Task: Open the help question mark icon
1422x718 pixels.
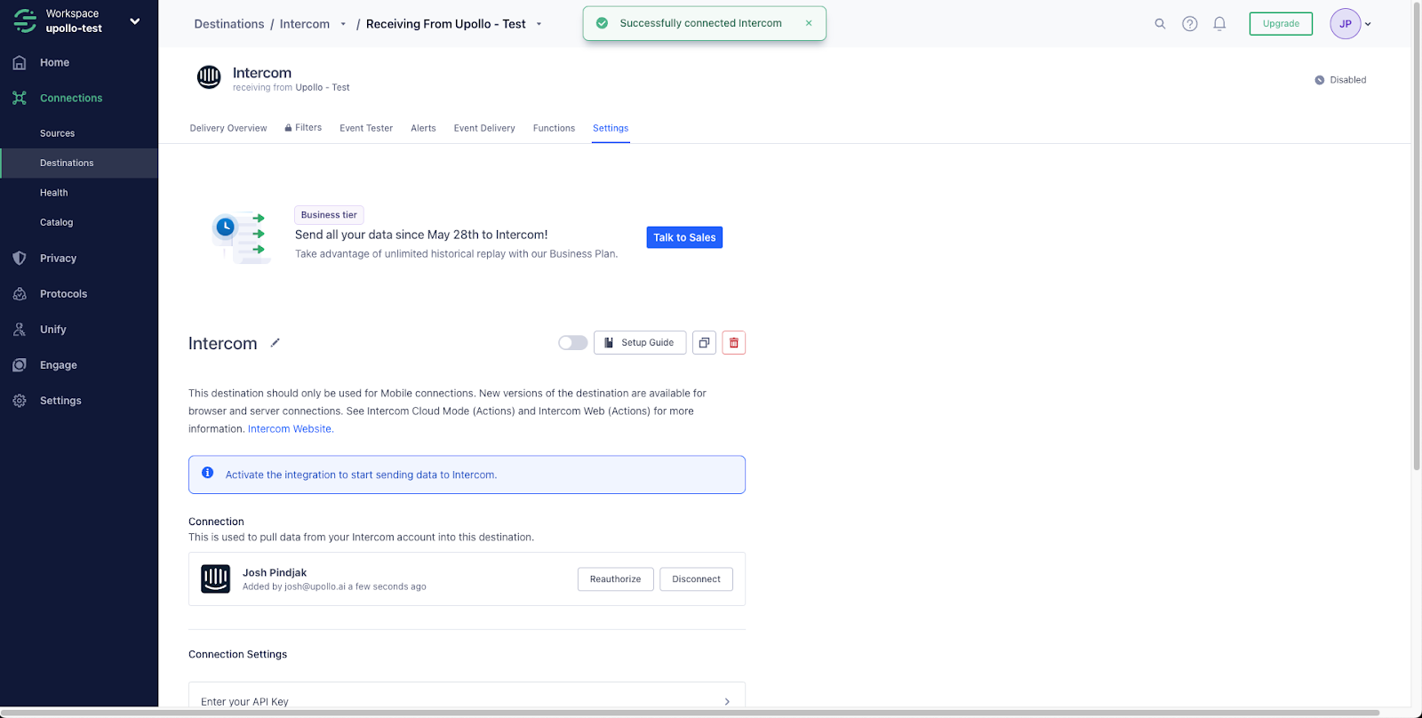Action: (x=1190, y=24)
